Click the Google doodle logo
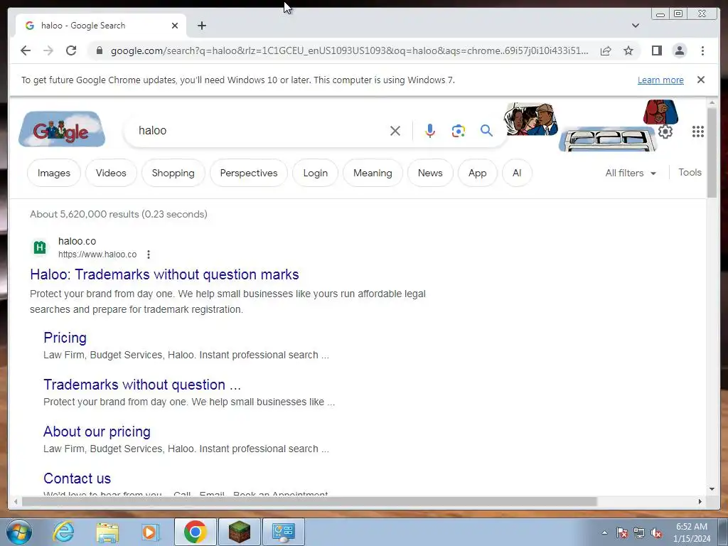This screenshot has height=546, width=728. [x=62, y=129]
